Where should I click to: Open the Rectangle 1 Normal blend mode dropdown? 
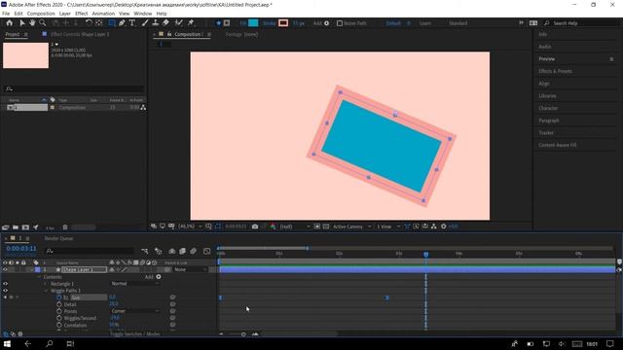[135, 284]
